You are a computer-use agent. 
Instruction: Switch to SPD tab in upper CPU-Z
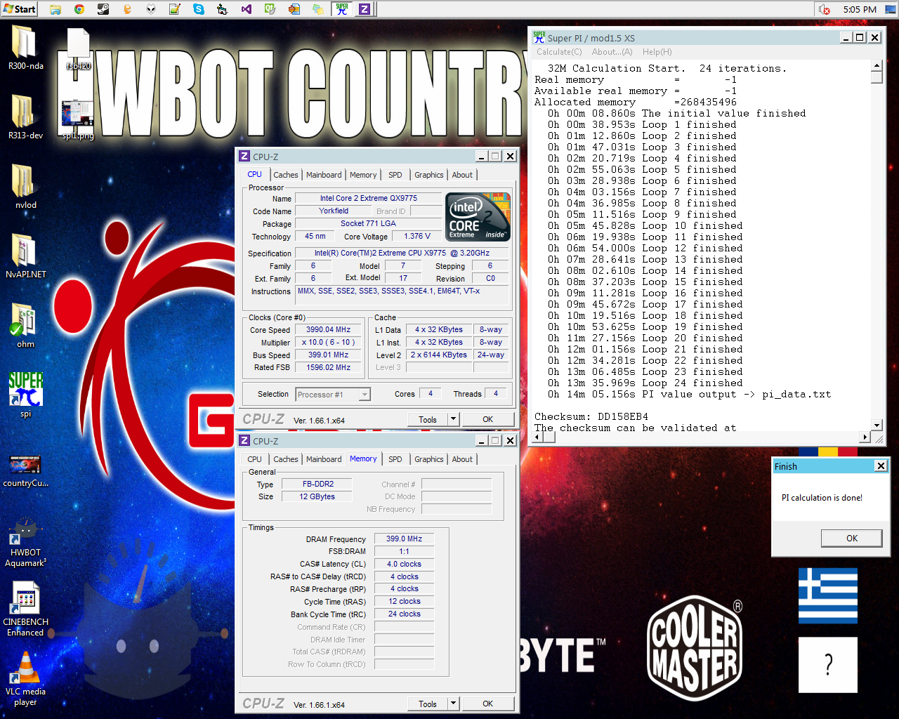pos(395,175)
